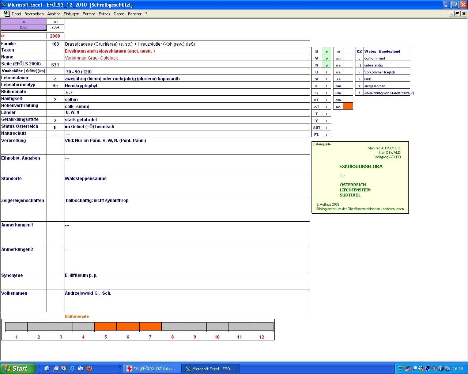Click the 'im Gebiet (=Ö) heimisch' cell

click(187, 127)
